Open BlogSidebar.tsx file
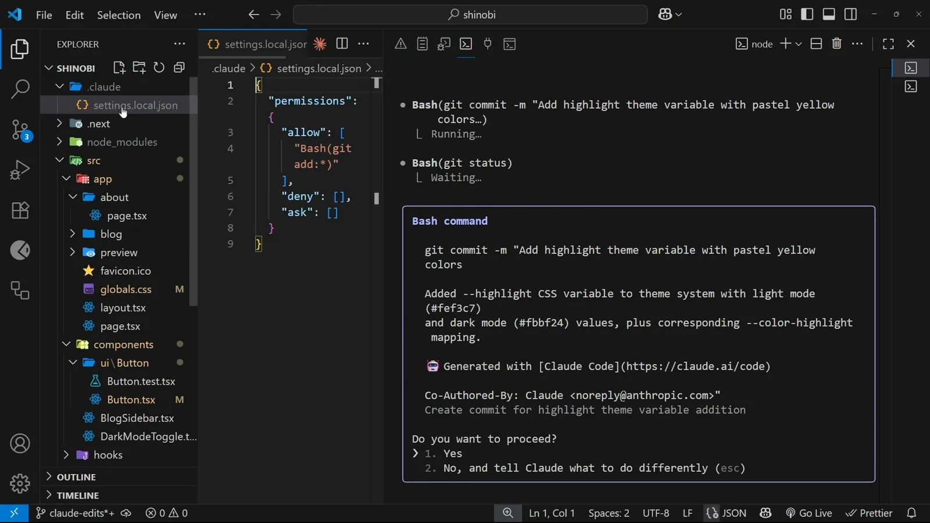 [137, 418]
